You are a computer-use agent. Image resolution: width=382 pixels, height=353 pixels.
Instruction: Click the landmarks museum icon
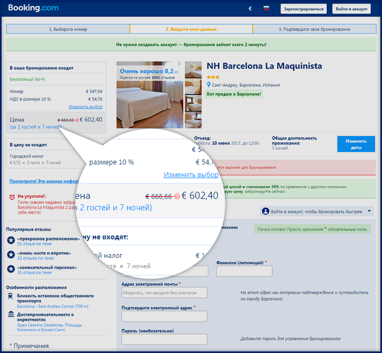pyautogui.click(x=11, y=314)
